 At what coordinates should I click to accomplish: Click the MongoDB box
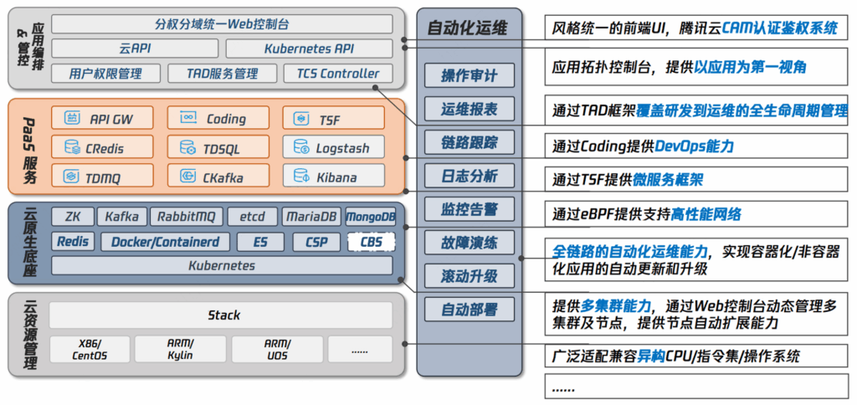click(371, 217)
